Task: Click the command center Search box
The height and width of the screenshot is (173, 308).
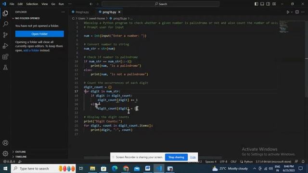Action: click(x=161, y=4)
